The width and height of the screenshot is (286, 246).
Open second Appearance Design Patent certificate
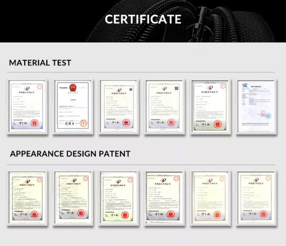[x=73, y=198]
